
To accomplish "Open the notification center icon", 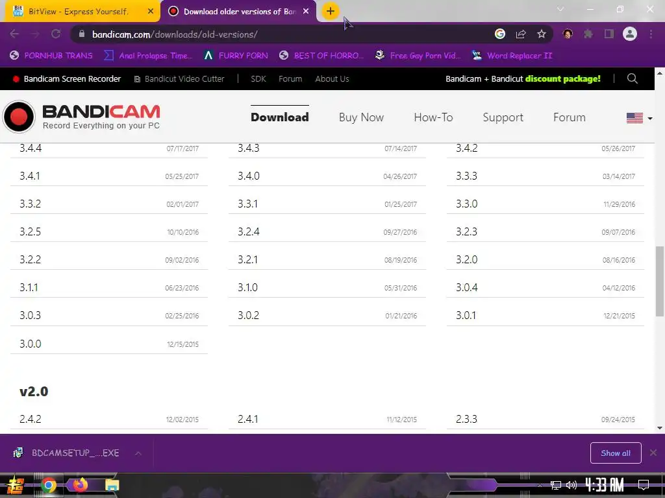I will (x=644, y=485).
